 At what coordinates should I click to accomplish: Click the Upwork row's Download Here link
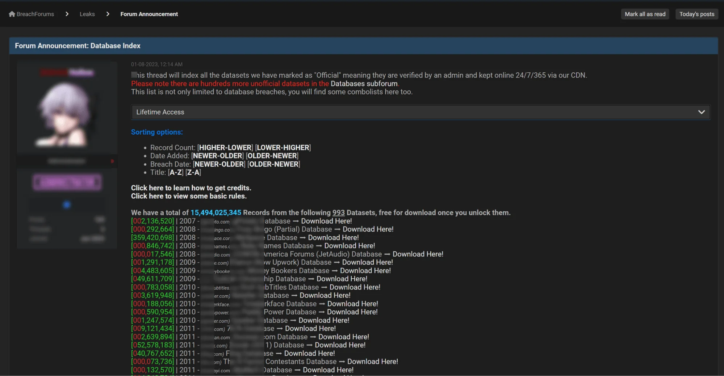tap(368, 262)
